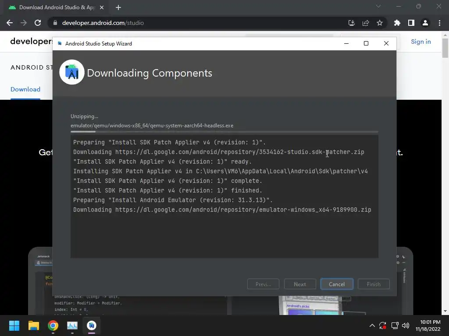The height and width of the screenshot is (336, 449).
Task: Click the sync update tray icon
Action: pyautogui.click(x=383, y=325)
